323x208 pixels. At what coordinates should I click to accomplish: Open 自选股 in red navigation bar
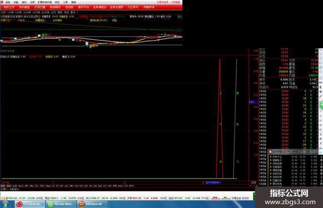pos(69,7)
